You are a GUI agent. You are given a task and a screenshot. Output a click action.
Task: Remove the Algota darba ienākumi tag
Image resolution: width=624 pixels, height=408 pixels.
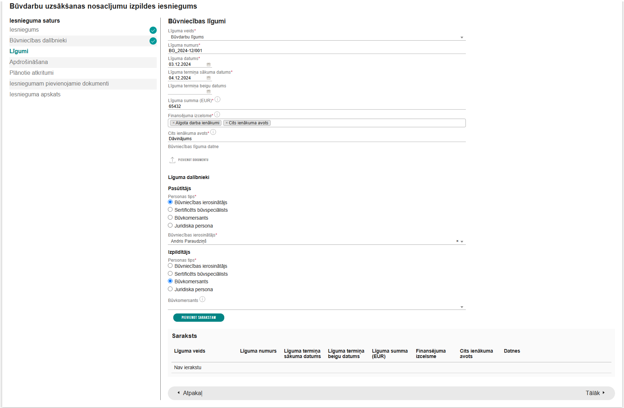pos(174,123)
